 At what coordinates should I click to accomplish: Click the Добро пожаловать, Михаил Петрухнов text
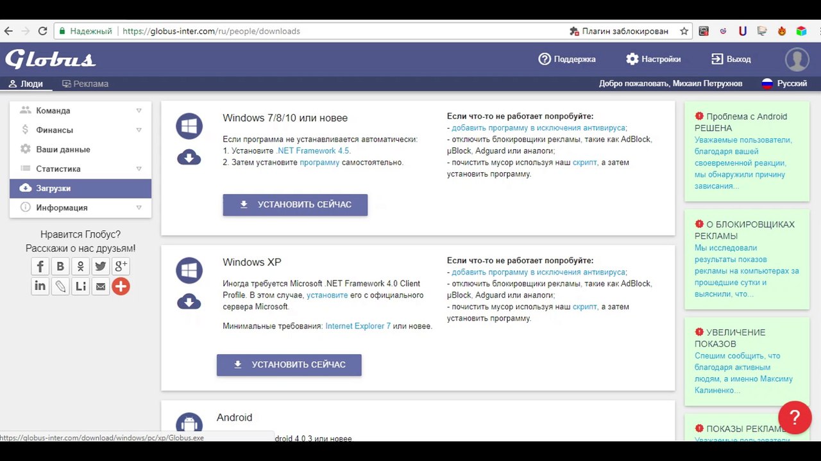(670, 84)
